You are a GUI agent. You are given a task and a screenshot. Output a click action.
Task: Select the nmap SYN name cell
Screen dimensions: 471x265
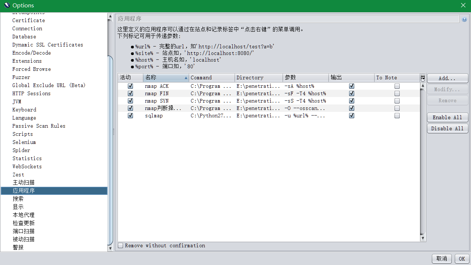(x=166, y=101)
